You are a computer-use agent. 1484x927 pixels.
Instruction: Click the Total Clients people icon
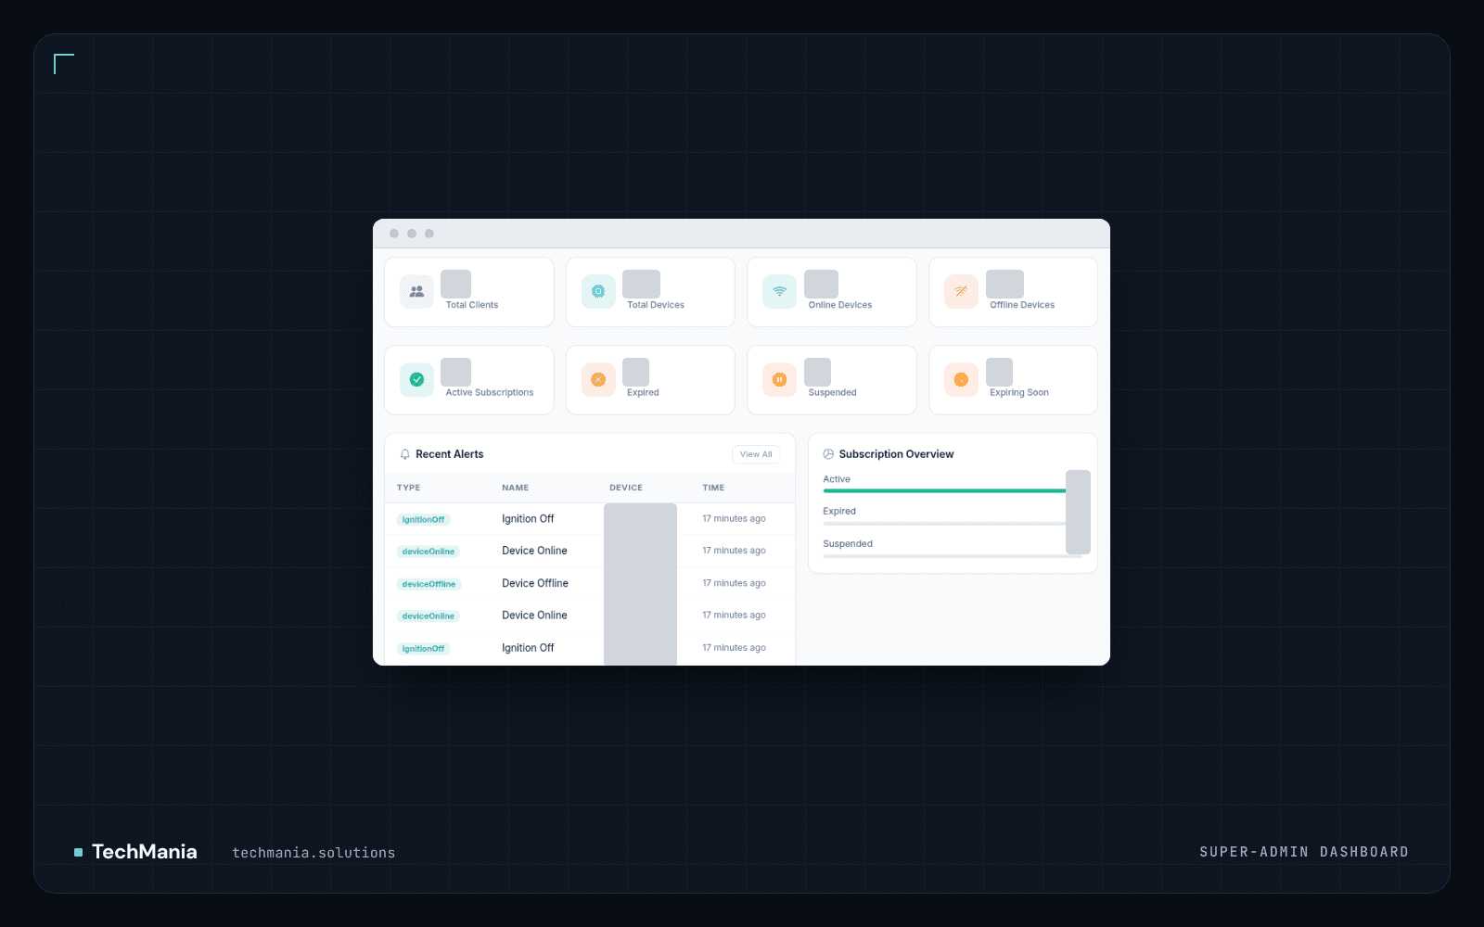(x=416, y=291)
